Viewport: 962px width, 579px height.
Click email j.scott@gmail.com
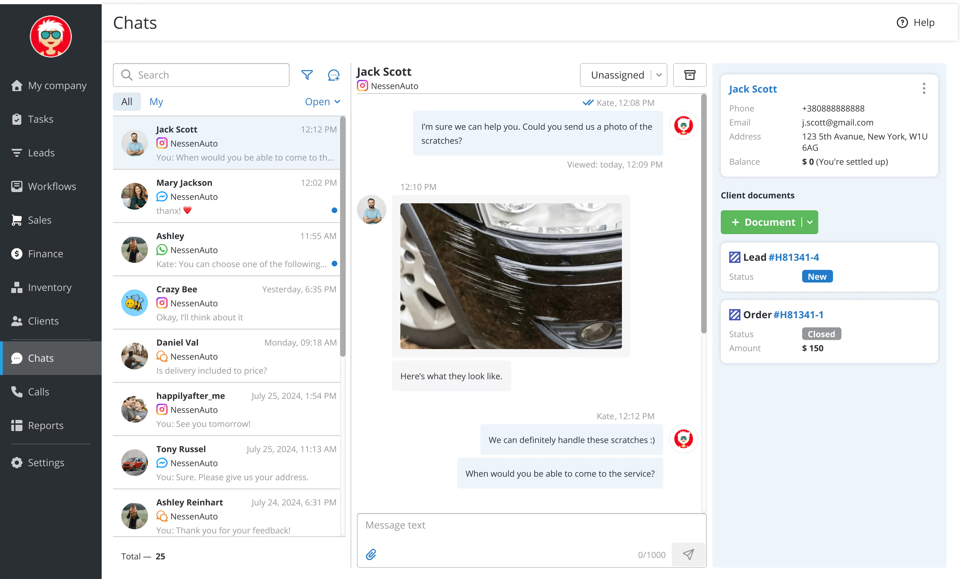(x=837, y=123)
